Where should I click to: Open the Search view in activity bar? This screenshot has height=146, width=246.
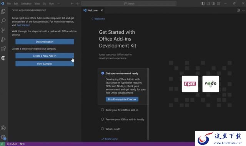[x=3, y=21]
